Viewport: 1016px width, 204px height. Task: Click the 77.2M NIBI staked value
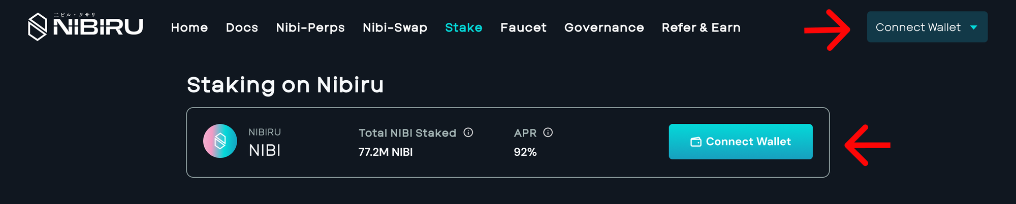tap(386, 152)
